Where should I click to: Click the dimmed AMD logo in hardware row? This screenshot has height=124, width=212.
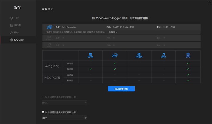click(x=49, y=45)
